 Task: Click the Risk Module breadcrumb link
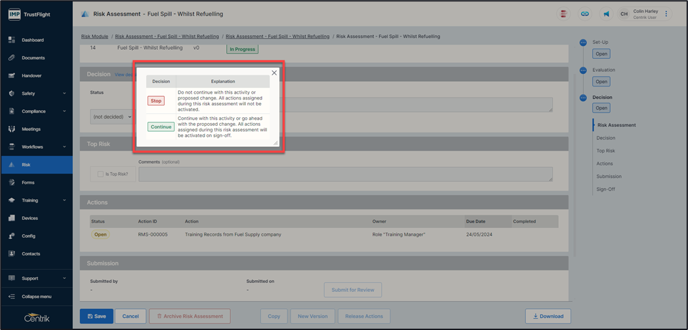(95, 37)
